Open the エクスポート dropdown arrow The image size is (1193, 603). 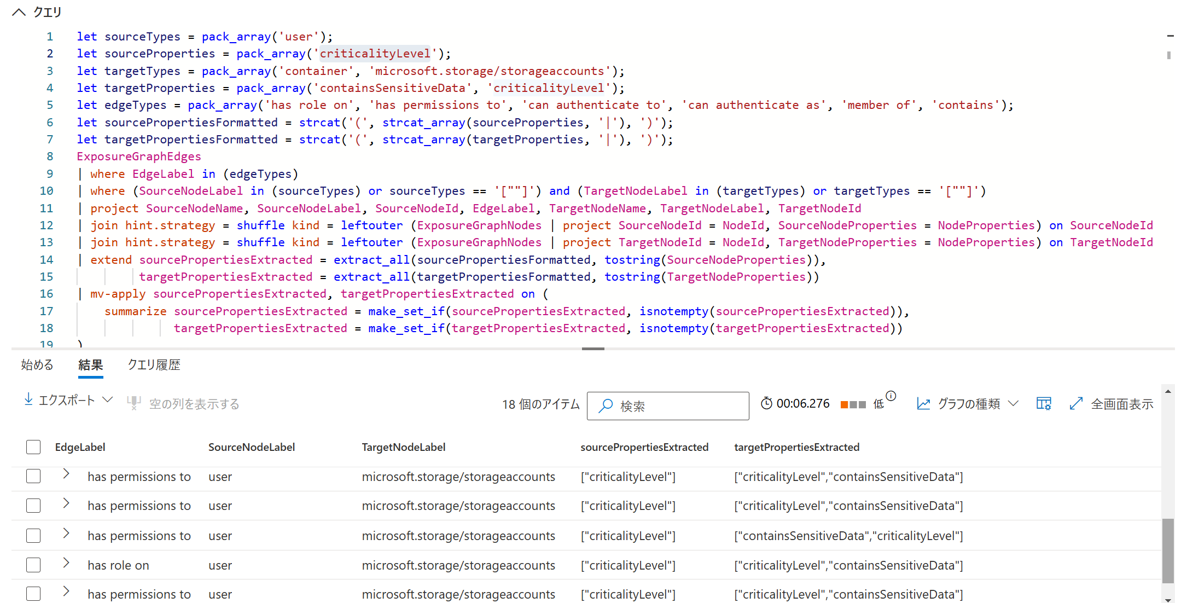[x=108, y=400]
